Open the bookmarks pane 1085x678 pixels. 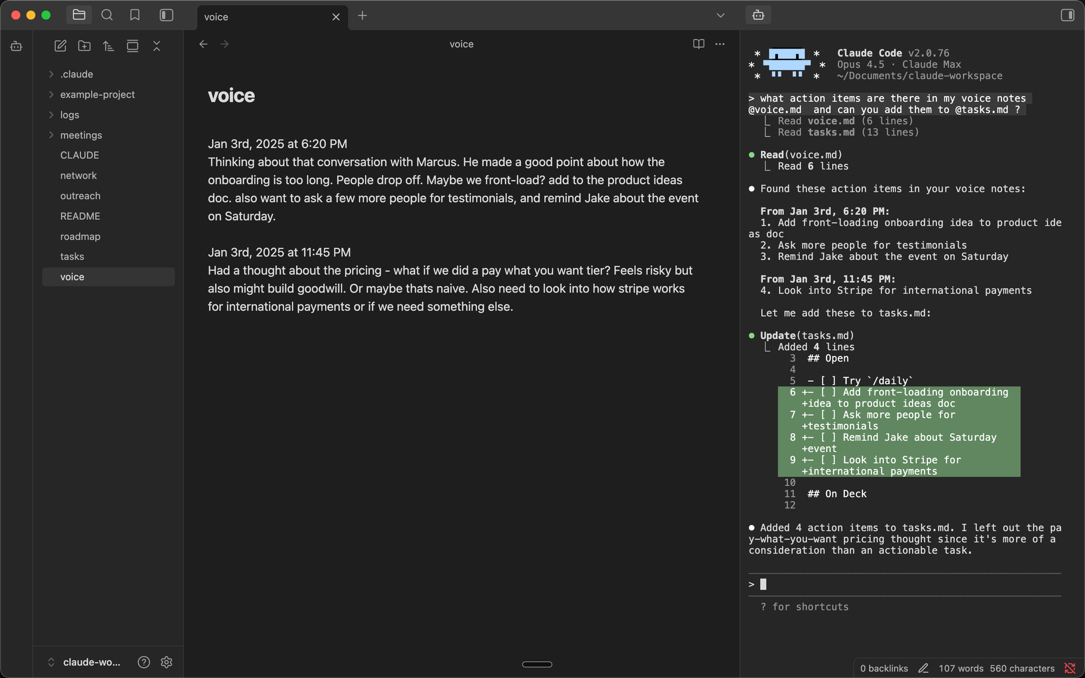(134, 15)
